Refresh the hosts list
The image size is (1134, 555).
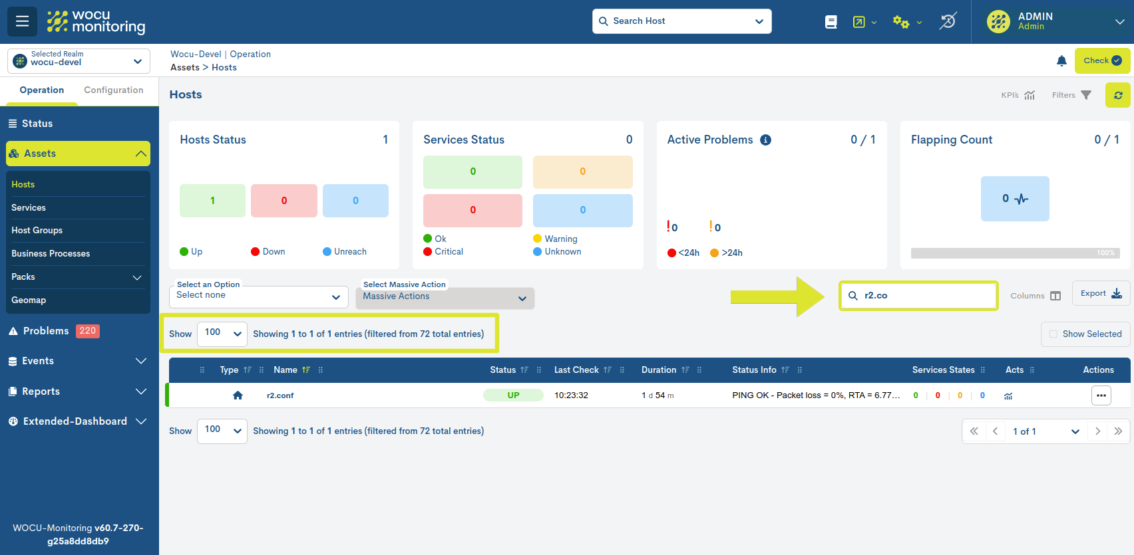(1118, 95)
